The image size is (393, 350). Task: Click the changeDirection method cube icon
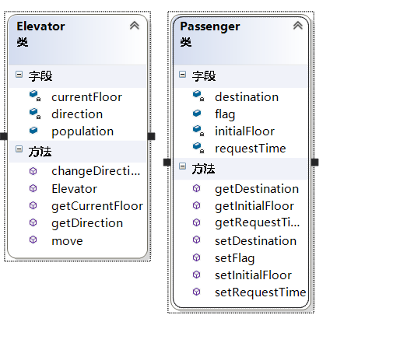click(33, 171)
